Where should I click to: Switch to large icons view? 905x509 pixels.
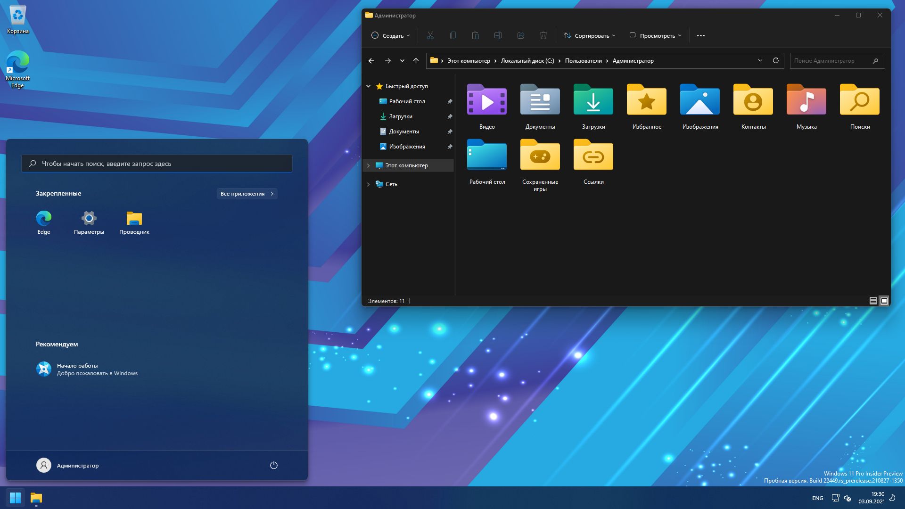(884, 301)
